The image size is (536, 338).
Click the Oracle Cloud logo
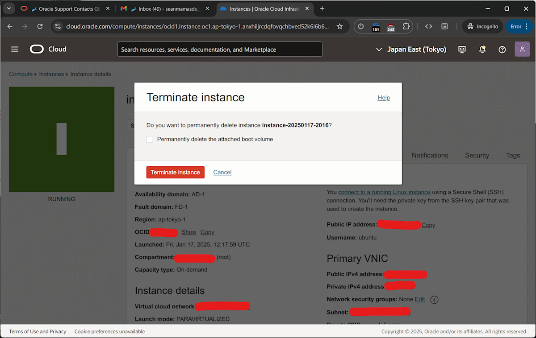tap(48, 49)
